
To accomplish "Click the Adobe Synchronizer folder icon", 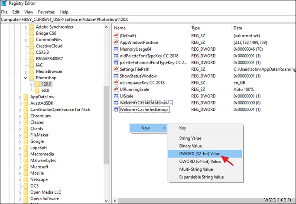I will (32, 27).
